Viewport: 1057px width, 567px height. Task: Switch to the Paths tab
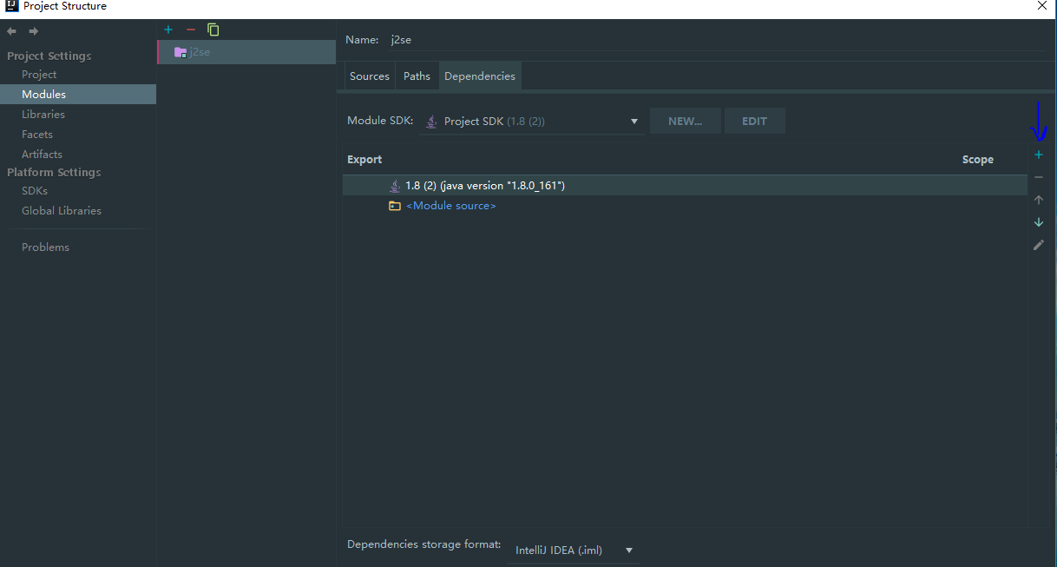click(417, 76)
